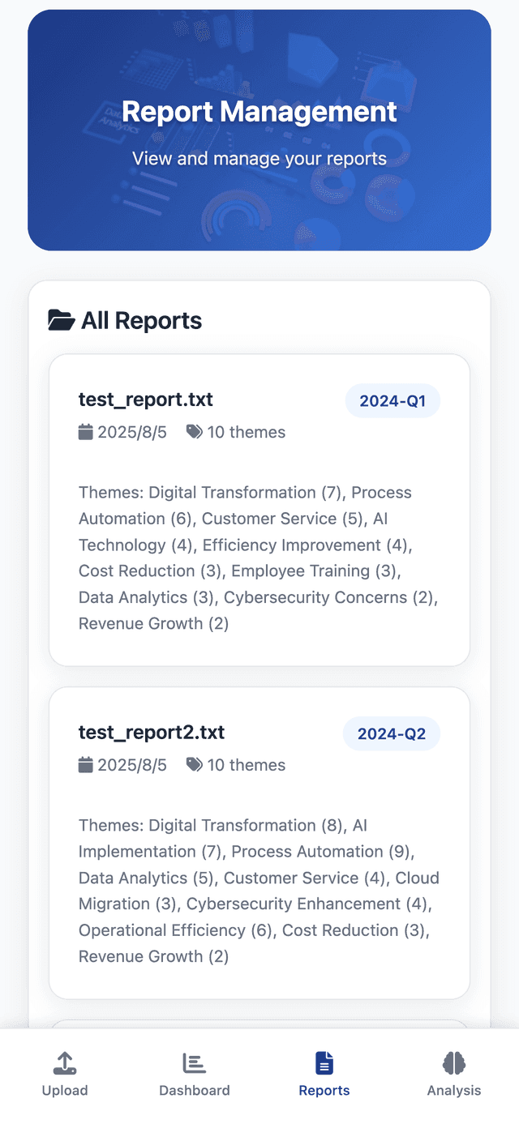Click the blue Report Management header banner
Image resolution: width=519 pixels, height=1124 pixels.
pyautogui.click(x=259, y=130)
